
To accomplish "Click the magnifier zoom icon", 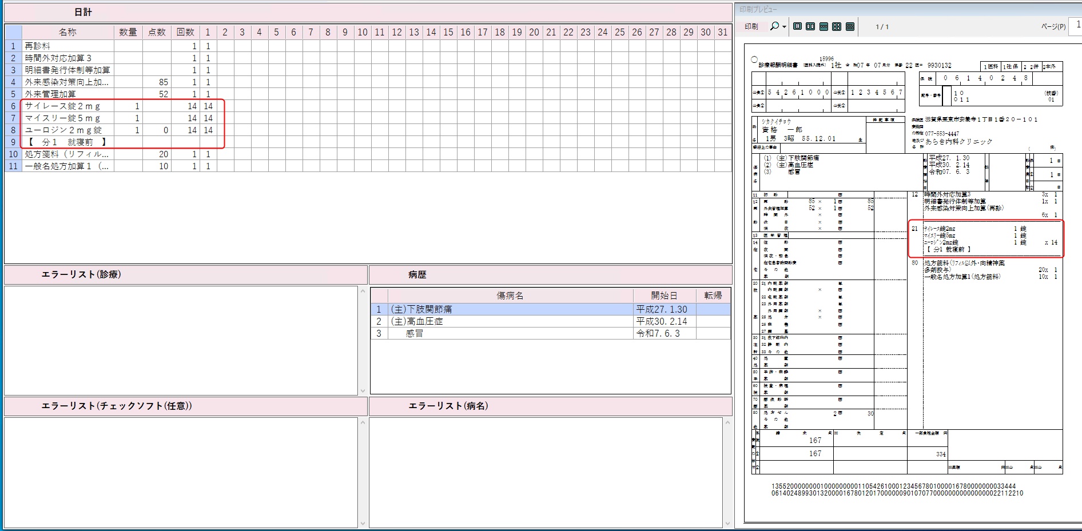I will pyautogui.click(x=774, y=26).
